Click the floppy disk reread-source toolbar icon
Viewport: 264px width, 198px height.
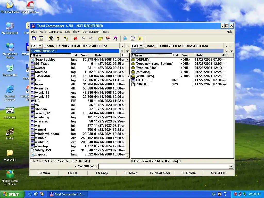pyautogui.click(x=34, y=38)
